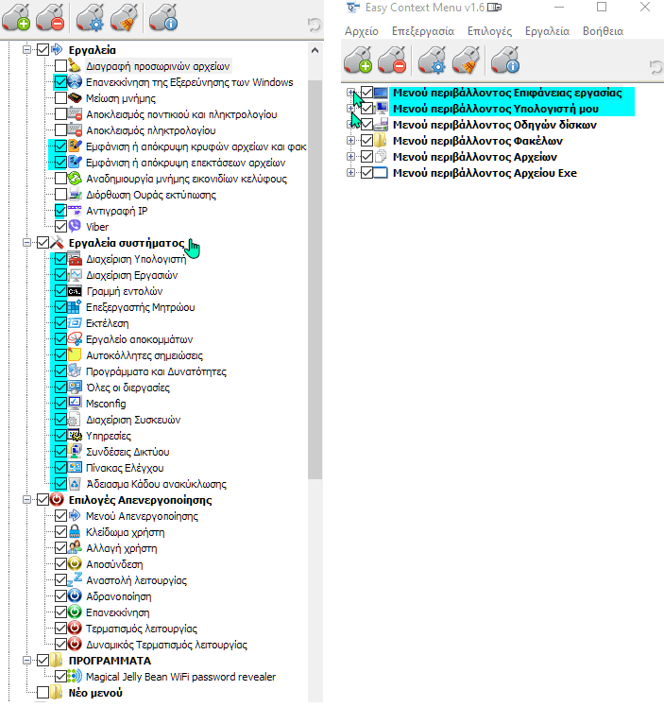This screenshot has width=664, height=707.
Task: Uncheck Επανεκκίνηση της Εξερεύνησης των Windows
Action: pyautogui.click(x=60, y=82)
